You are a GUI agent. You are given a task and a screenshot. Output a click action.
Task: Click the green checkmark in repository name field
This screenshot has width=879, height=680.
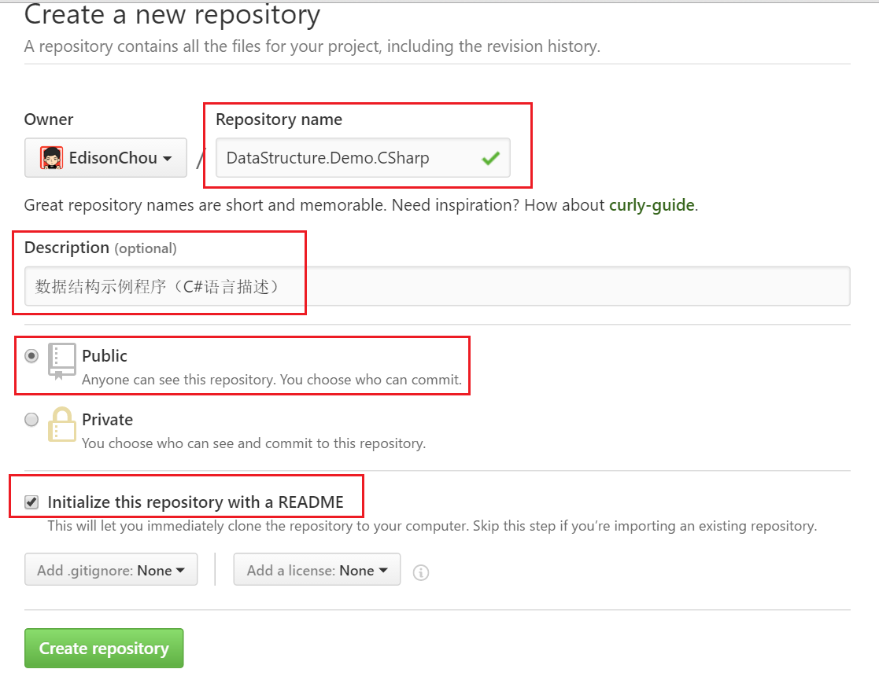click(491, 158)
